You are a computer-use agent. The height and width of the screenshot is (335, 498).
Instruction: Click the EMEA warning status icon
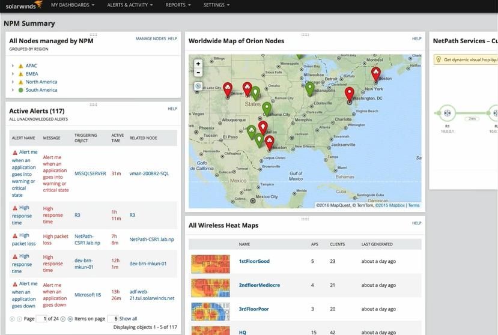click(x=20, y=74)
